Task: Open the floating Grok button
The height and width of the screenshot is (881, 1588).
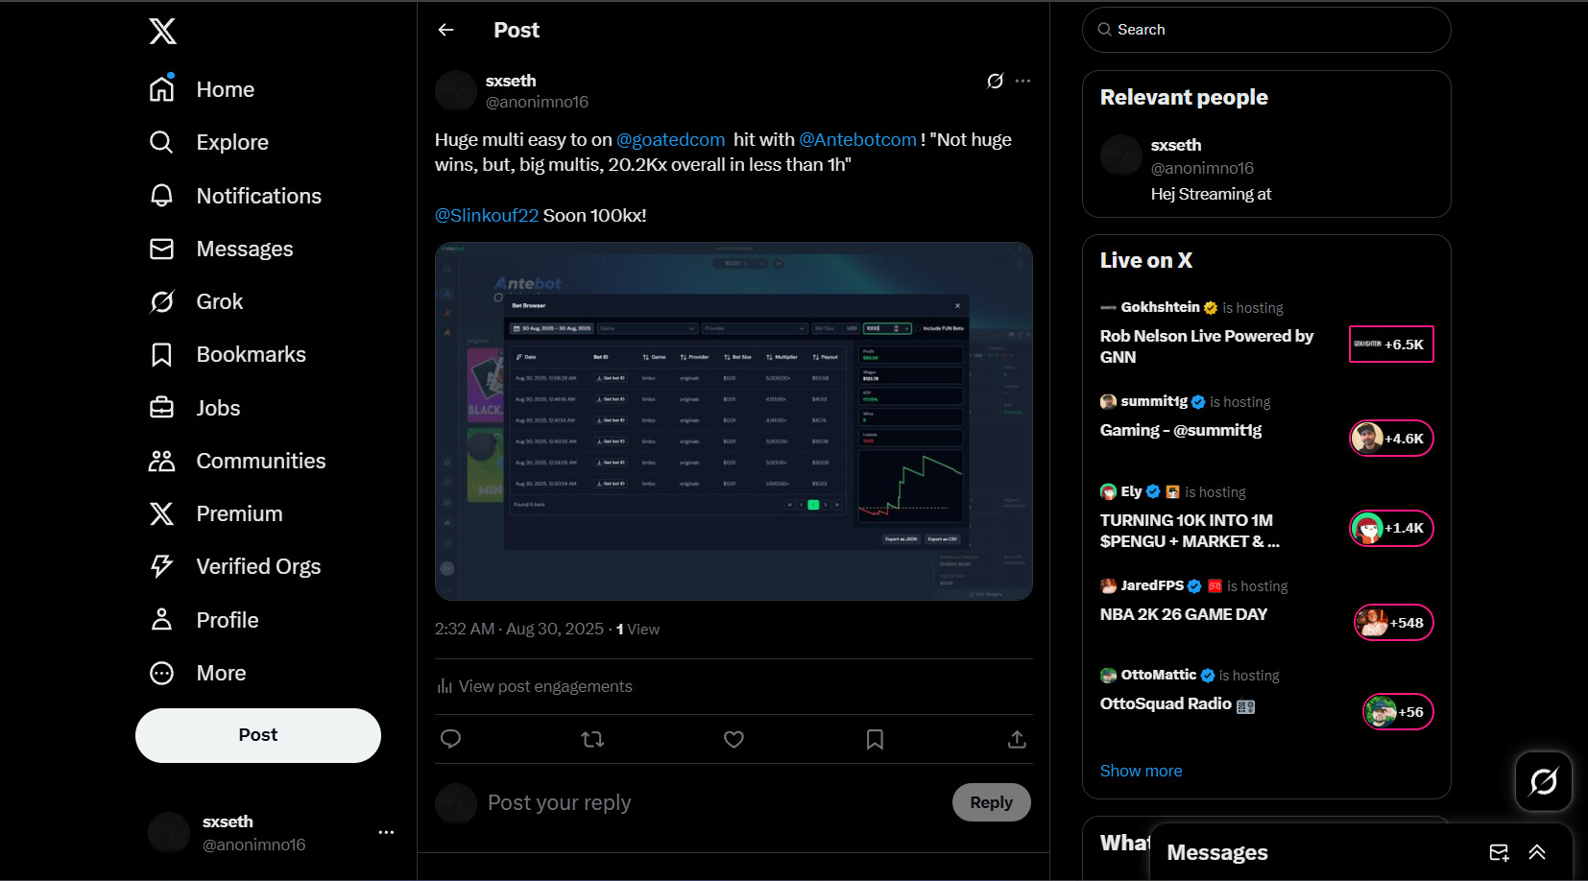Action: click(x=1543, y=781)
